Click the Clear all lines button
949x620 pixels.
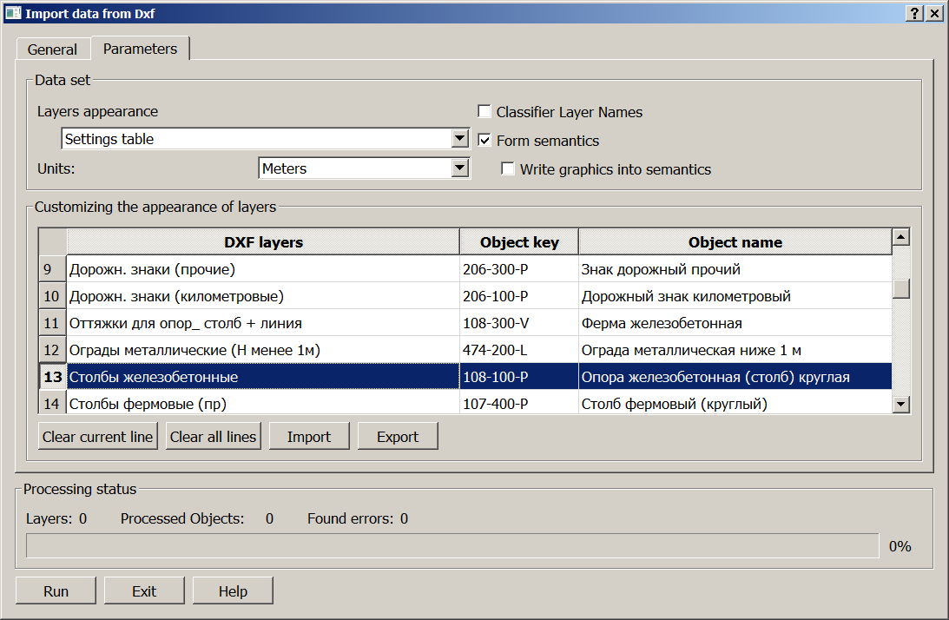click(214, 437)
